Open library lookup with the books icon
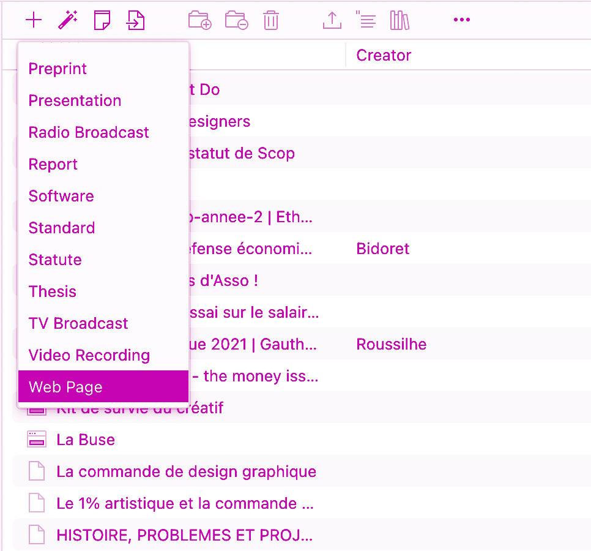Image resolution: width=591 pixels, height=551 pixels. pyautogui.click(x=399, y=19)
